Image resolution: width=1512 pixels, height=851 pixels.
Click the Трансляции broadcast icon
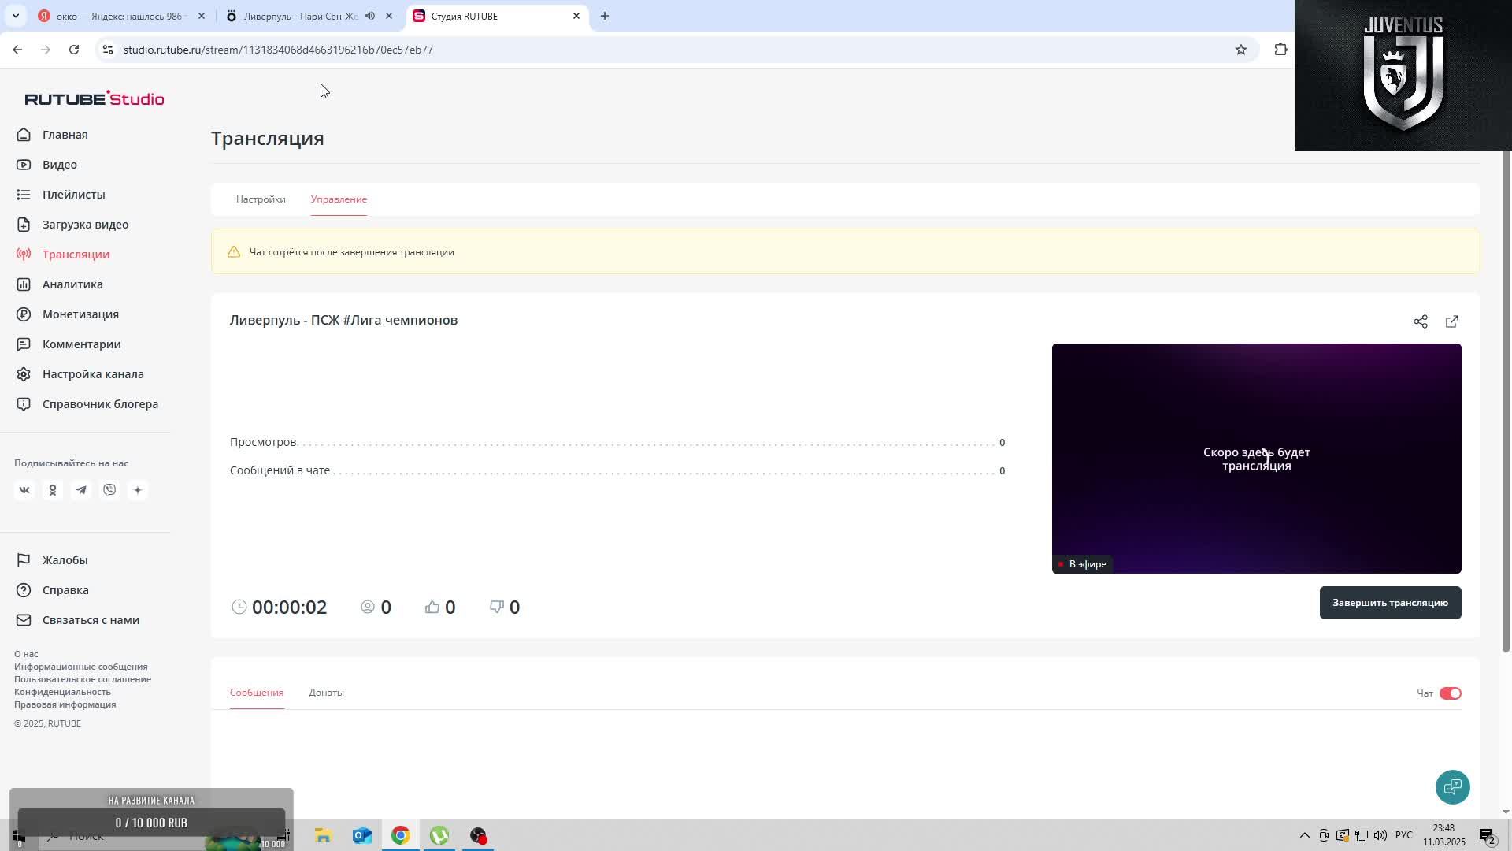click(x=24, y=255)
